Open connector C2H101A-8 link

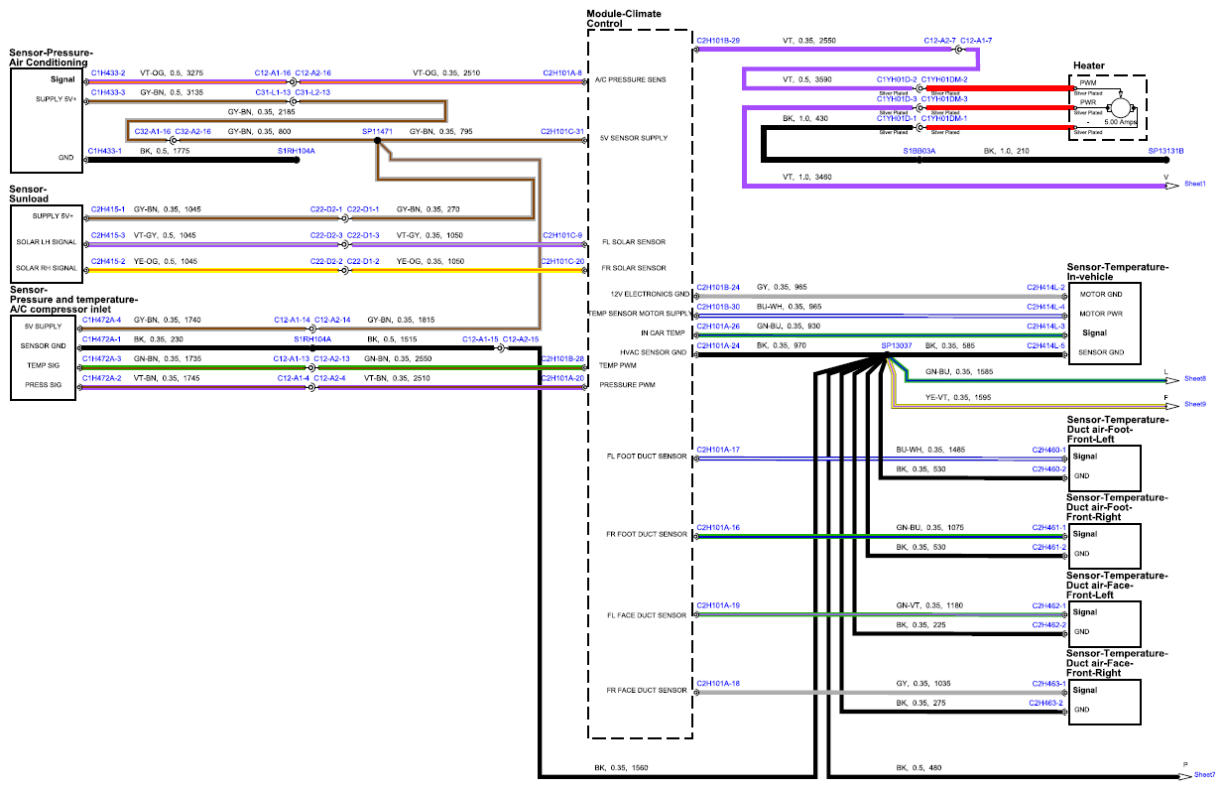[x=562, y=72]
